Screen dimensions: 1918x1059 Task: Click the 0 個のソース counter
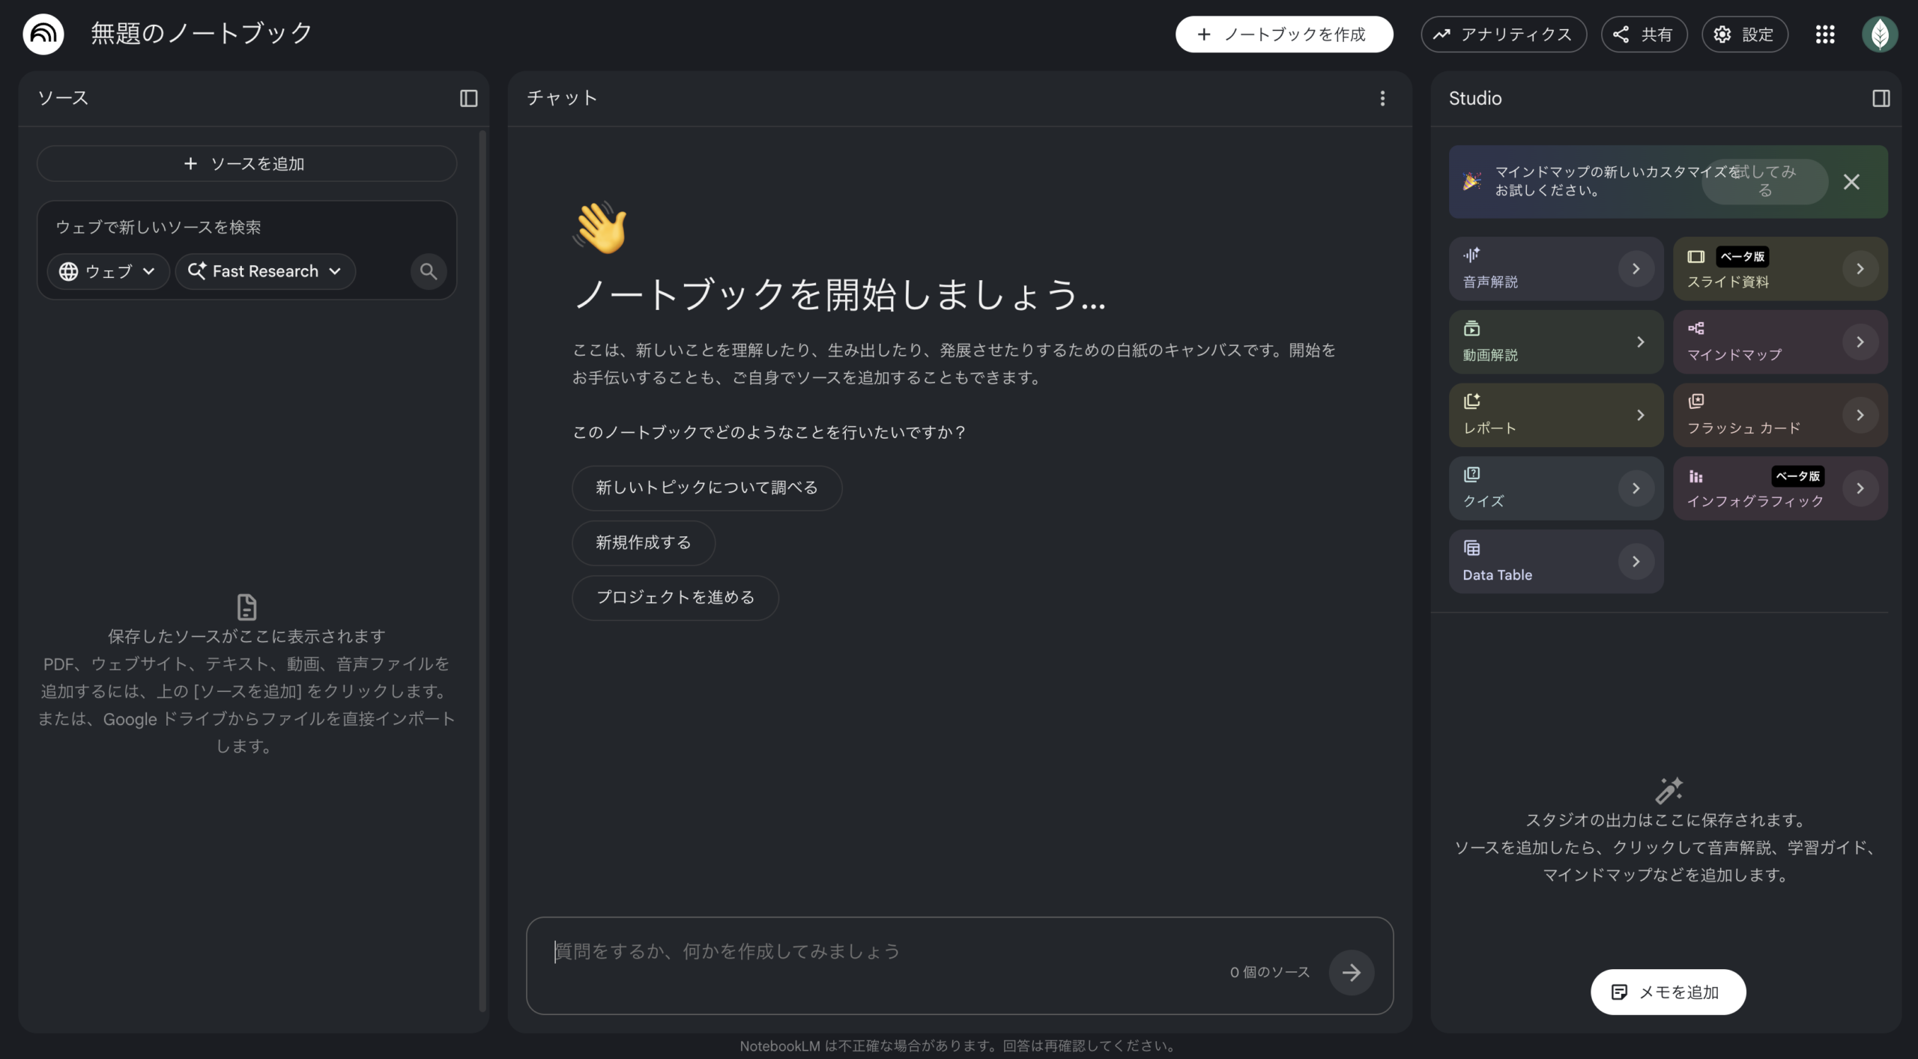coord(1270,972)
